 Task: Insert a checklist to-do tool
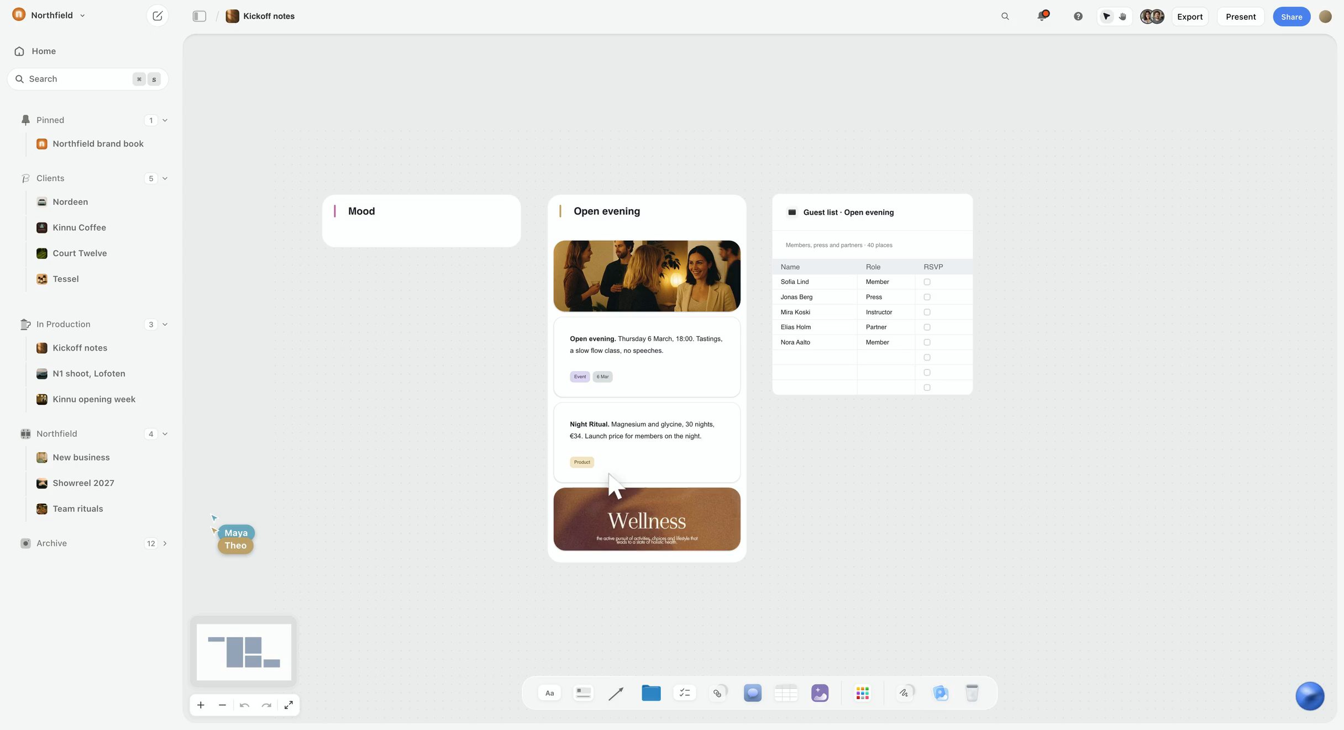coord(685,693)
